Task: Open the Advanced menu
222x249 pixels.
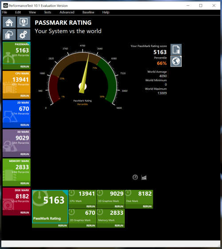Action: pos(67,12)
